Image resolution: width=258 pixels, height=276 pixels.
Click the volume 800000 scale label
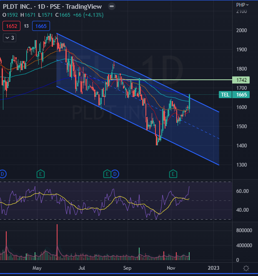tap(244, 230)
